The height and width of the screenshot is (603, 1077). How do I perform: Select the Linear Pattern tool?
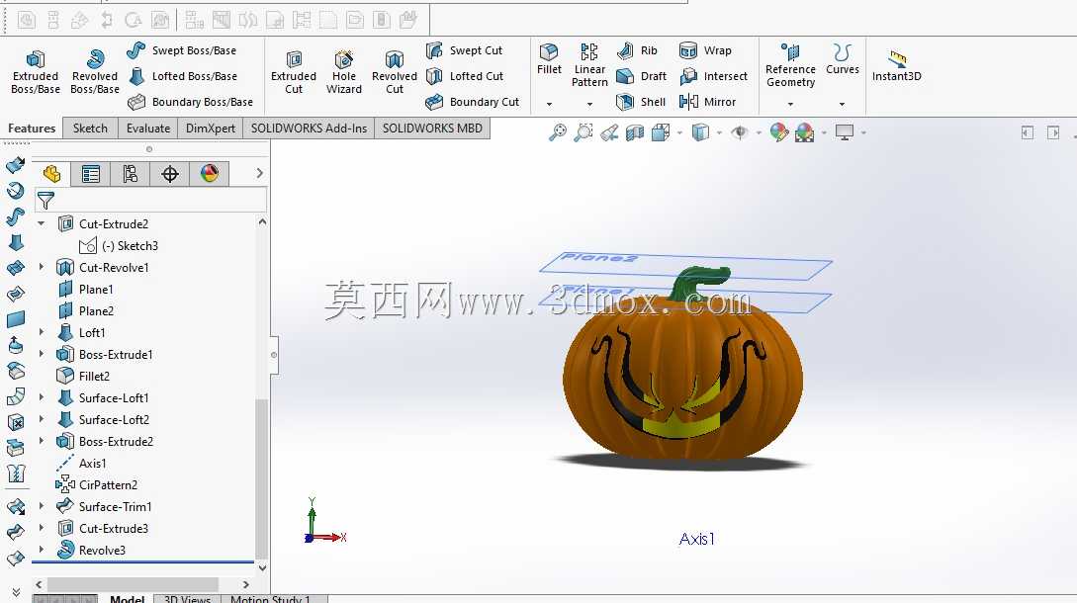pyautogui.click(x=589, y=65)
